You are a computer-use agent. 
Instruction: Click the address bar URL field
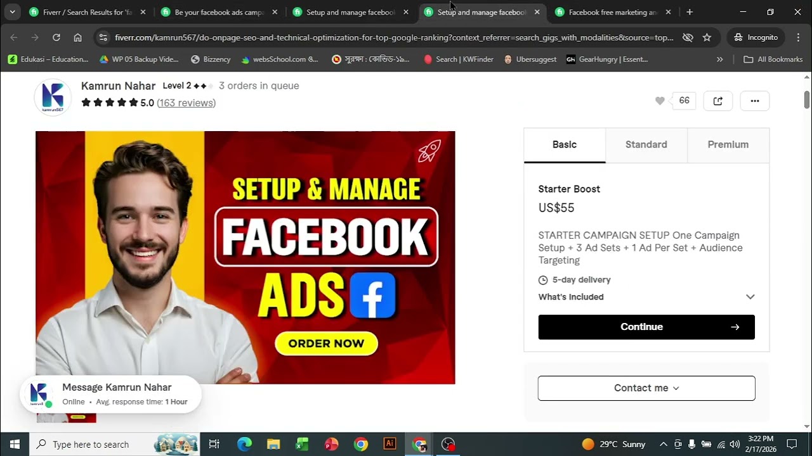pos(393,37)
